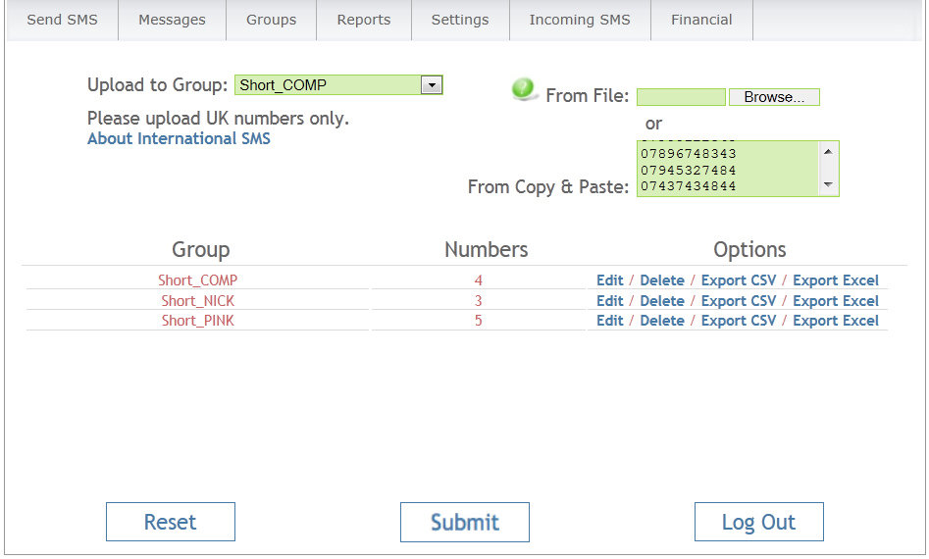Click the Browse... file button
Screen dimensions: 929x559
774,97
